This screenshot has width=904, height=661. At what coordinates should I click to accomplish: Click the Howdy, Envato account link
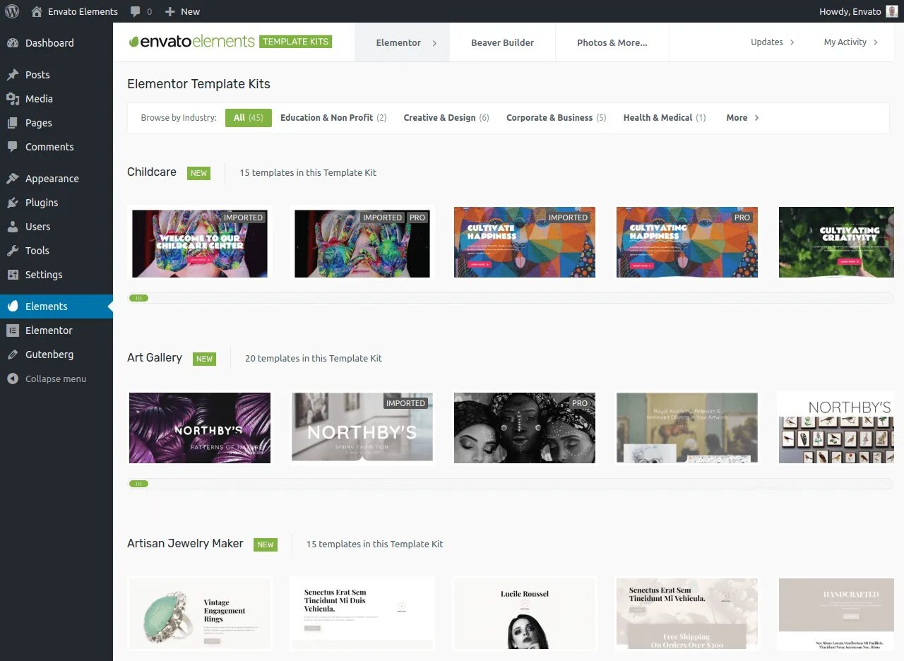850,11
